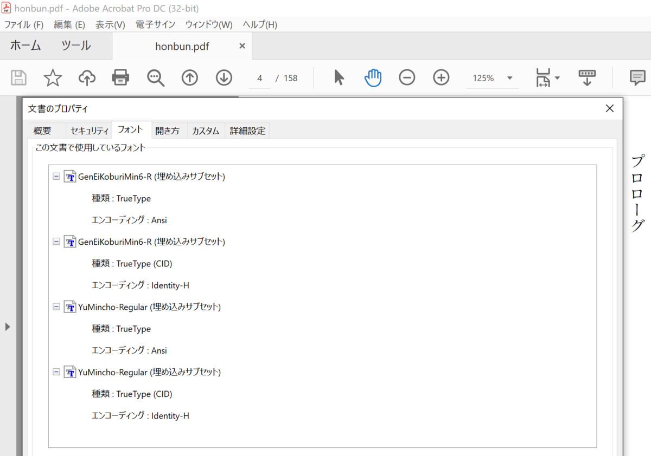Go to the ホーム view

pyautogui.click(x=25, y=46)
